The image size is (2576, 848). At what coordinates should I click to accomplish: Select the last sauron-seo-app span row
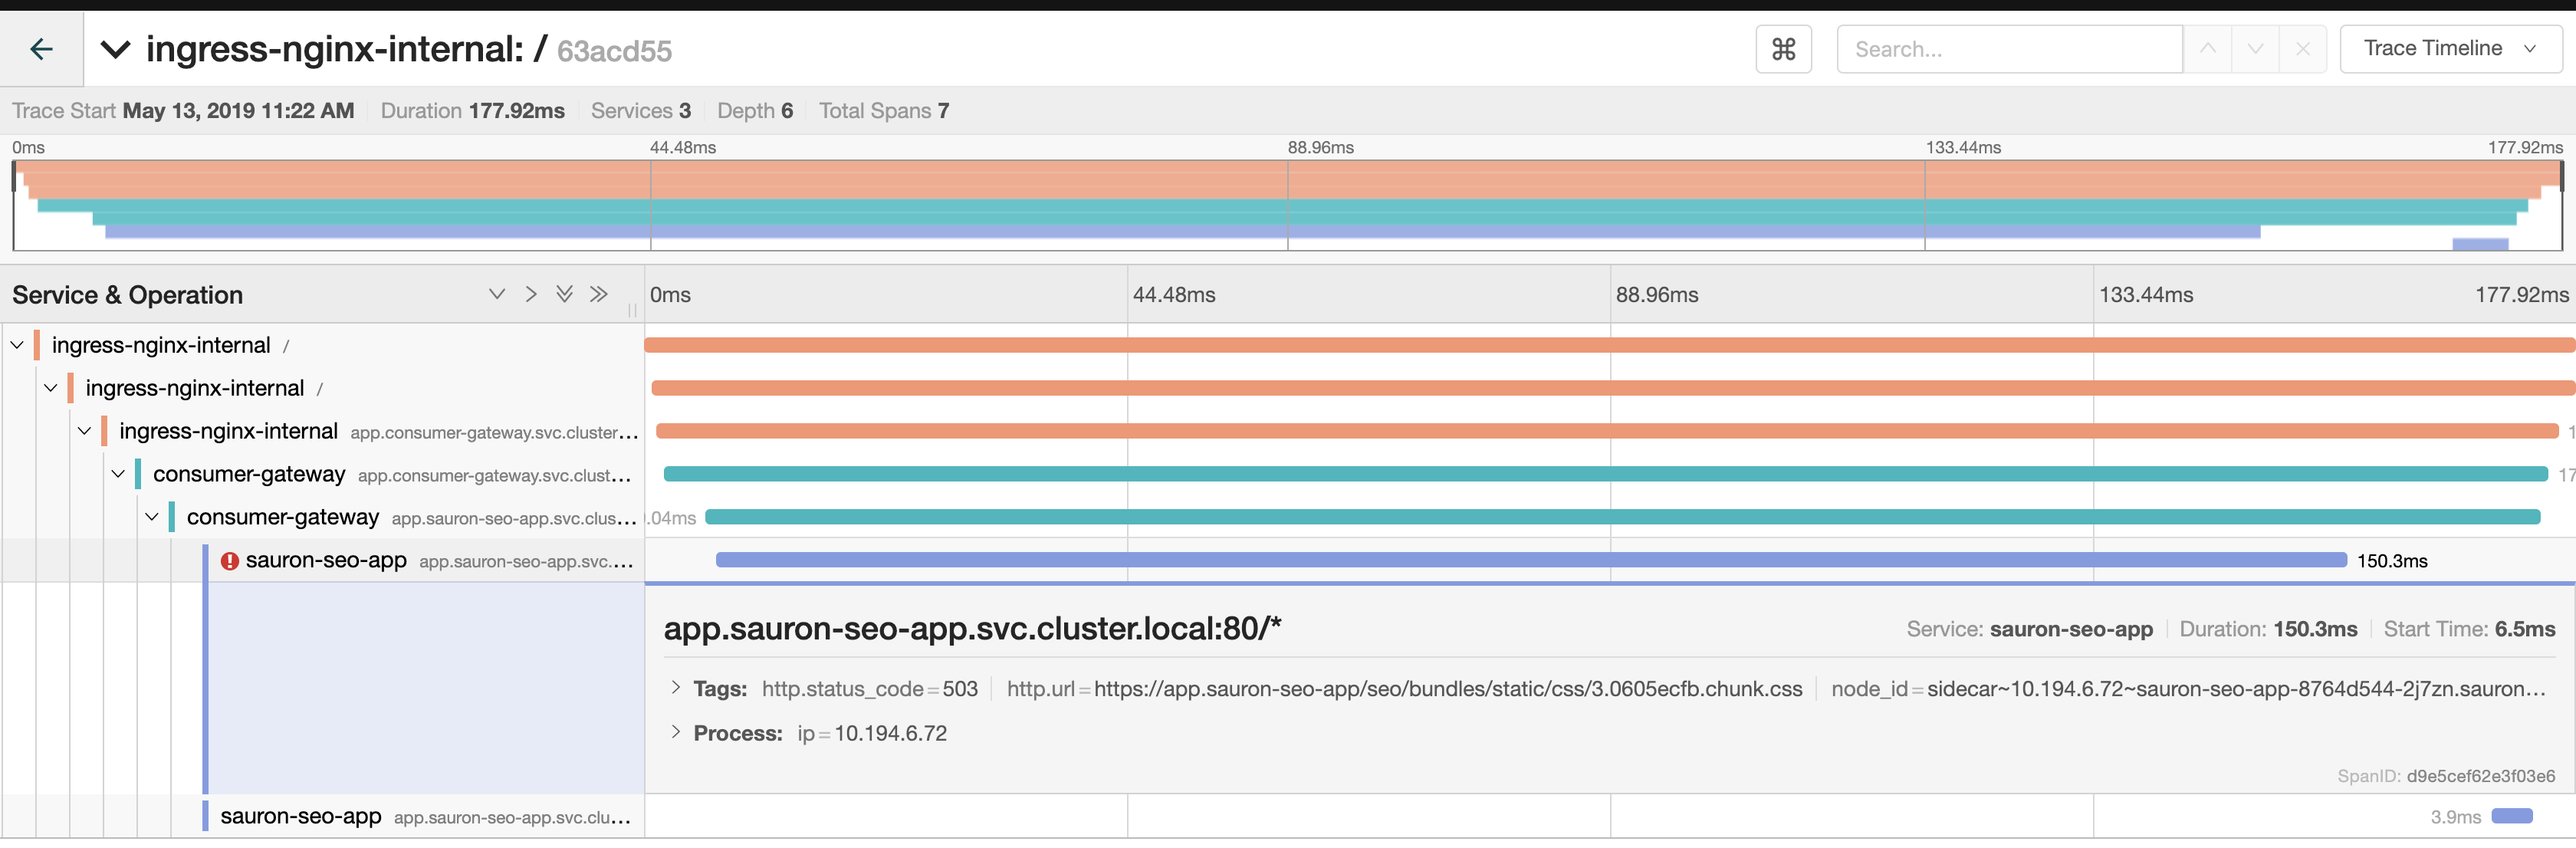[300, 816]
